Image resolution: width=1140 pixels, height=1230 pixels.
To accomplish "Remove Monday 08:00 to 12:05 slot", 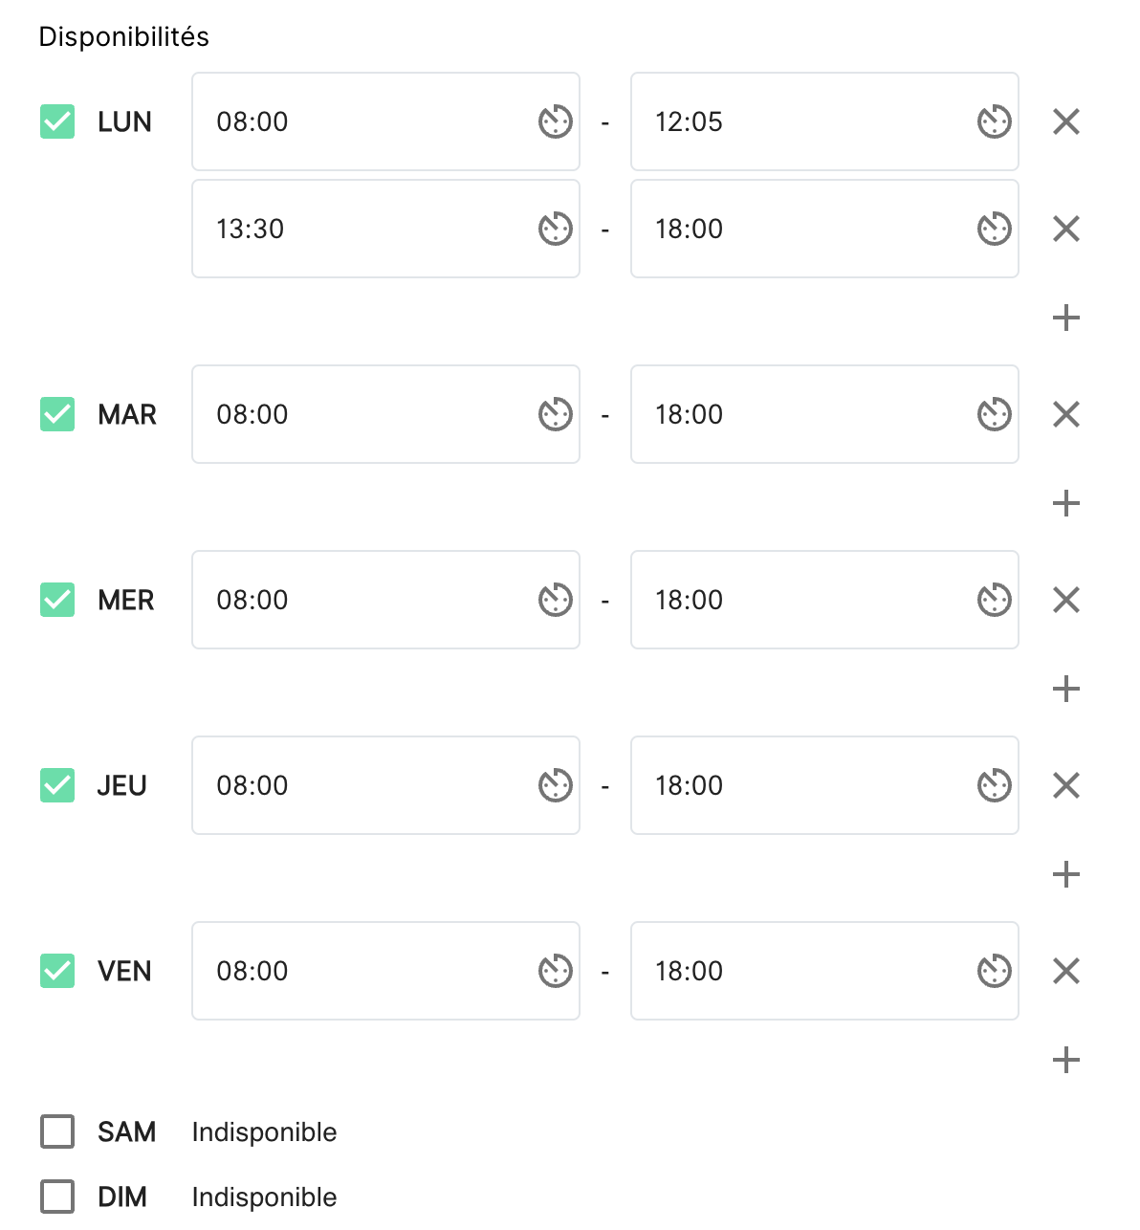I will point(1065,121).
